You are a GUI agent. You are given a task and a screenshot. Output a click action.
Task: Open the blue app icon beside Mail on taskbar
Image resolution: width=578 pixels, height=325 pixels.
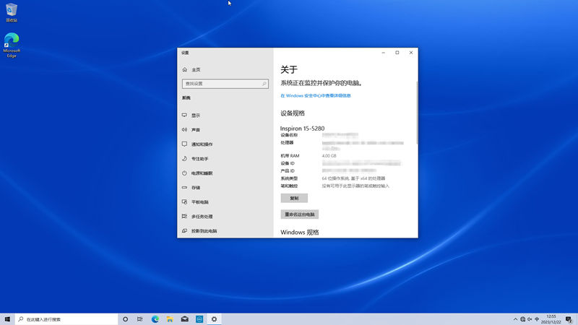199,319
